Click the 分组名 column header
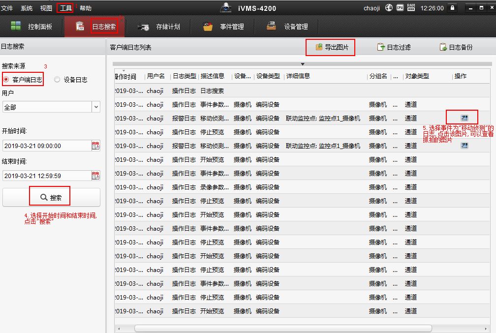Image resolution: width=496 pixels, height=333 pixels. (x=378, y=76)
